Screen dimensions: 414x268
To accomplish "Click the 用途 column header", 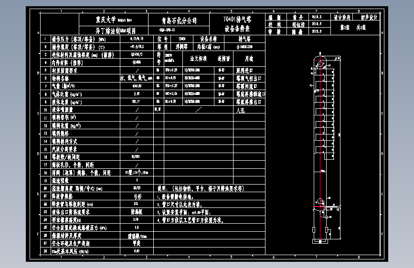I will 249,59.
